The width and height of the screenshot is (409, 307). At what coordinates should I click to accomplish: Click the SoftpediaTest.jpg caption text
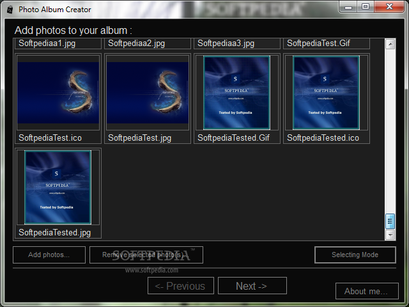pyautogui.click(x=139, y=138)
